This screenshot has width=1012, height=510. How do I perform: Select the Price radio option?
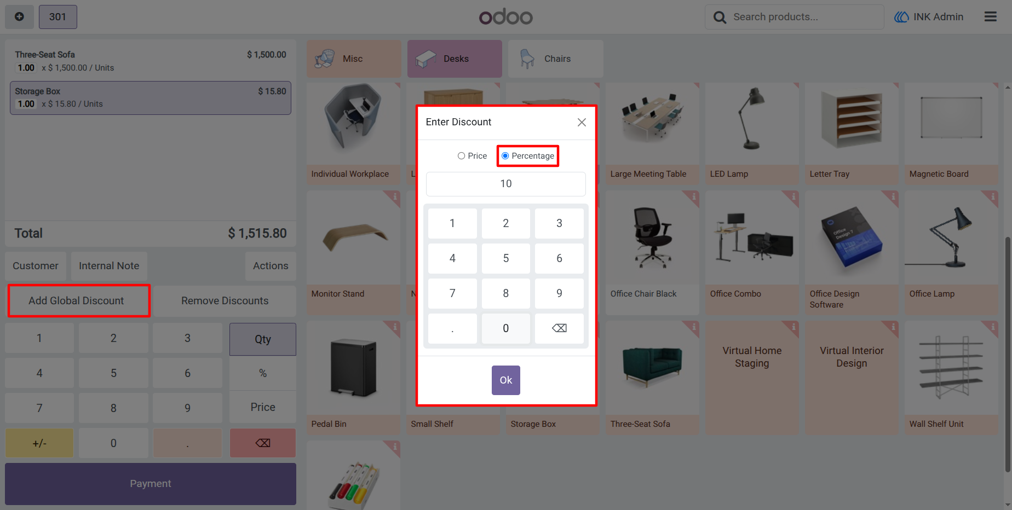pyautogui.click(x=472, y=156)
